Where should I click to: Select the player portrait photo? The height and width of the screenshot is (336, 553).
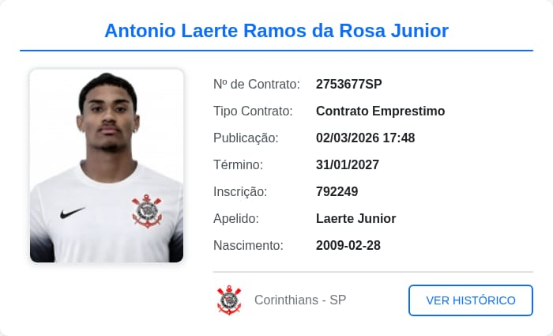point(107,166)
